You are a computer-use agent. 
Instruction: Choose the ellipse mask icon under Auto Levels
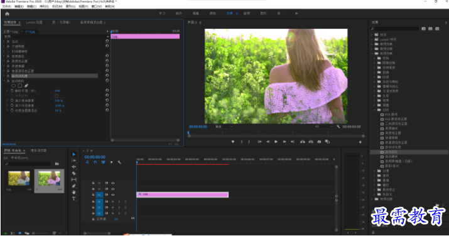[x=13, y=86]
